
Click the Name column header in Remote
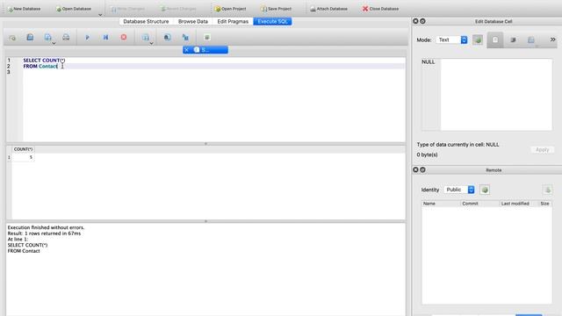[441, 204]
